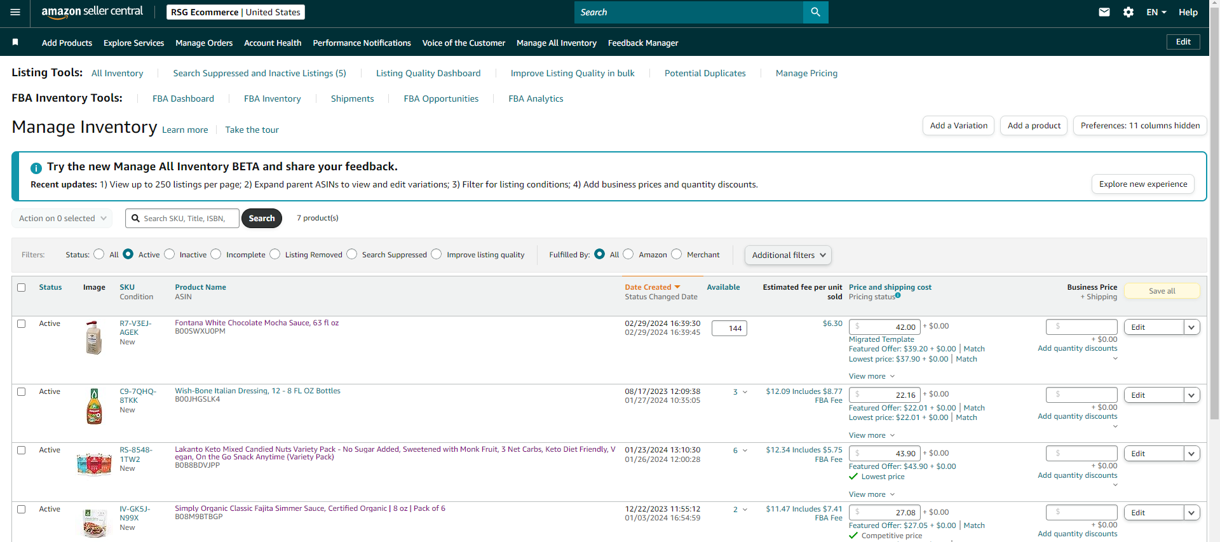This screenshot has width=1220, height=542.
Task: Open Simply Organic Fajita Sauce product image
Action: pyautogui.click(x=95, y=523)
